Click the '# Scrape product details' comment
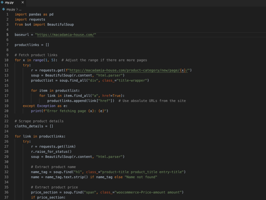Image resolution: width=266 pixels, height=200 pixels. pyautogui.click(x=39, y=121)
